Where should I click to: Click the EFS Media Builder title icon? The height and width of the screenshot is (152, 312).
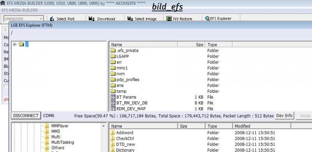3,3
